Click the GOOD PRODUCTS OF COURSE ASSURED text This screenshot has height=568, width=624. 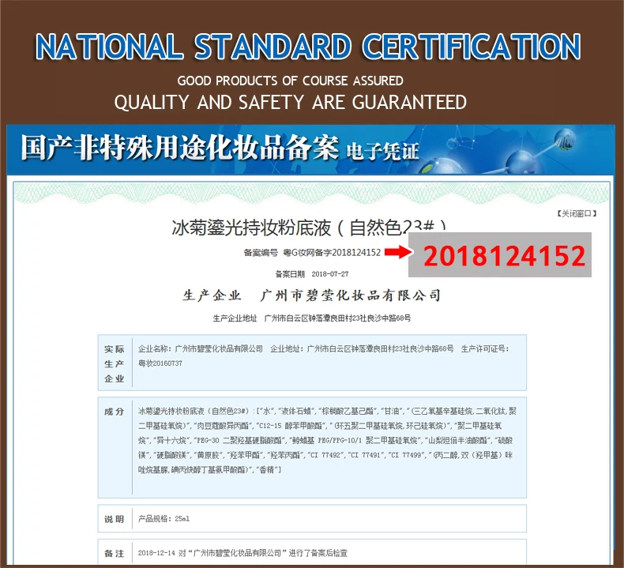pyautogui.click(x=290, y=81)
